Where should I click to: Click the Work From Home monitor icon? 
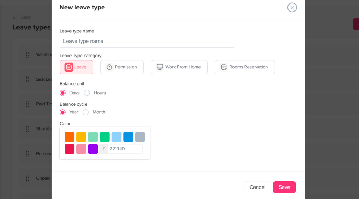(x=160, y=67)
